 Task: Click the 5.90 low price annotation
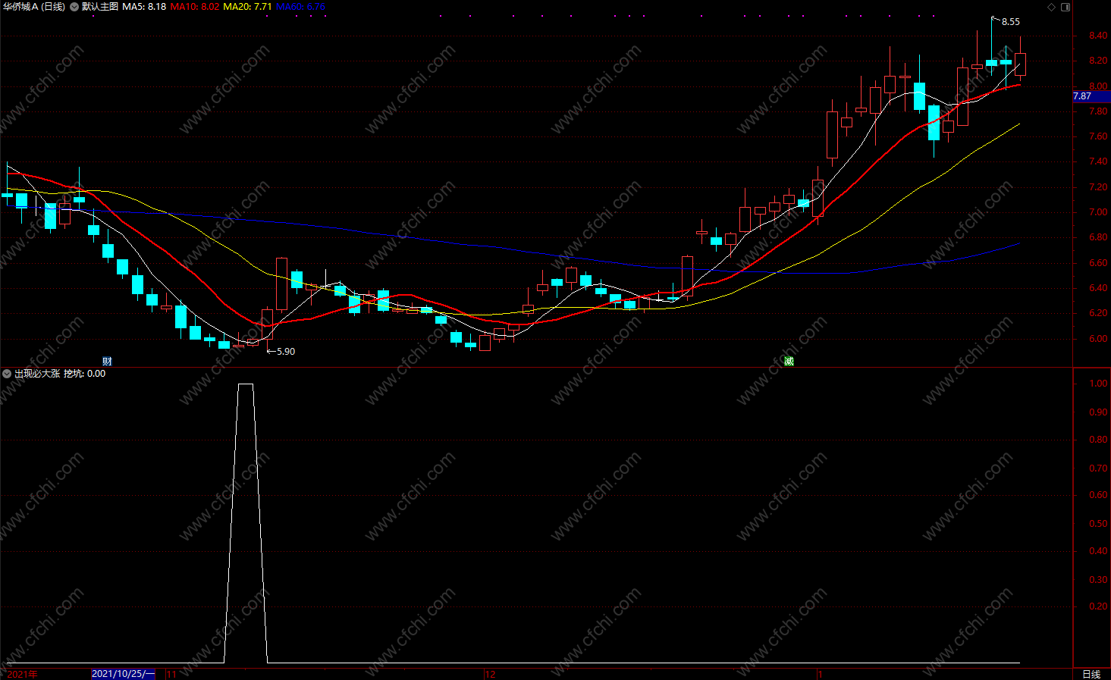click(286, 352)
